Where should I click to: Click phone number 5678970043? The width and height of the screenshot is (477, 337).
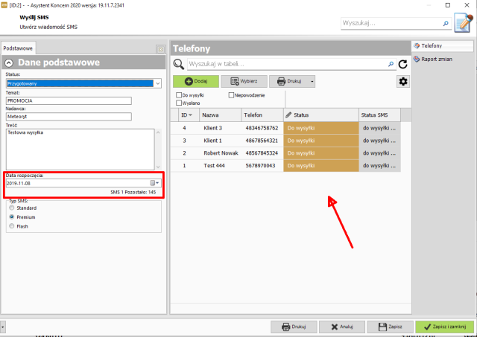260,165
